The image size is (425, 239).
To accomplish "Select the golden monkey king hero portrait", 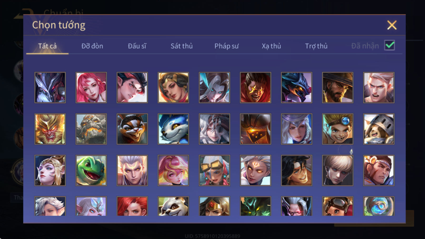I will point(50,129).
